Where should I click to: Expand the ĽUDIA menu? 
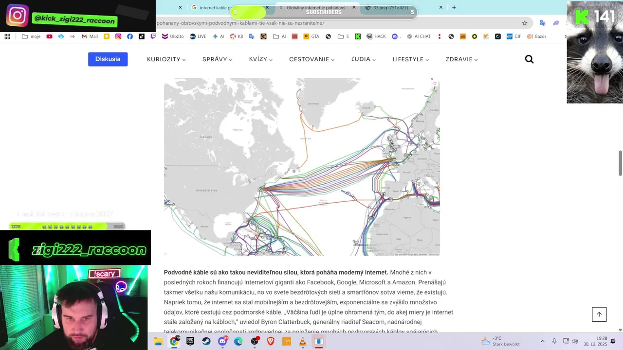(x=364, y=59)
